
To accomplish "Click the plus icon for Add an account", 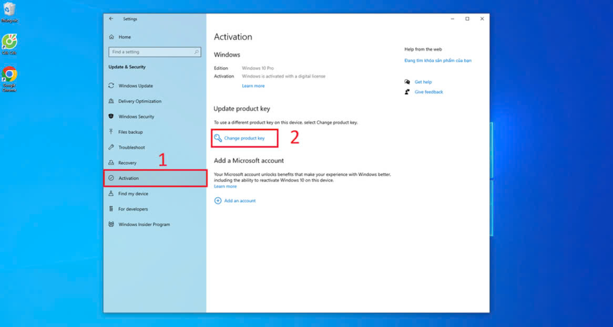I will click(218, 201).
